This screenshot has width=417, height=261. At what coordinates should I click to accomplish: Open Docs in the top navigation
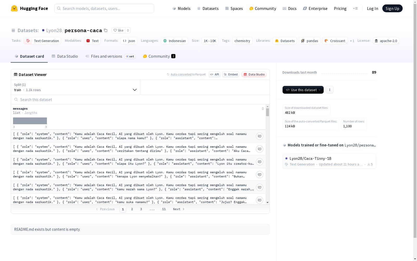pos(290,8)
